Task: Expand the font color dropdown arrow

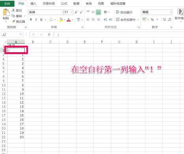Action: (x=72, y=20)
